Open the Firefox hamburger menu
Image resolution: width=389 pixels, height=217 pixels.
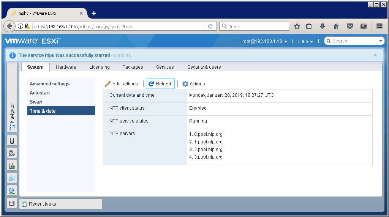point(380,26)
